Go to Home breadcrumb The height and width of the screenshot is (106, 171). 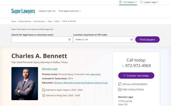14,21
